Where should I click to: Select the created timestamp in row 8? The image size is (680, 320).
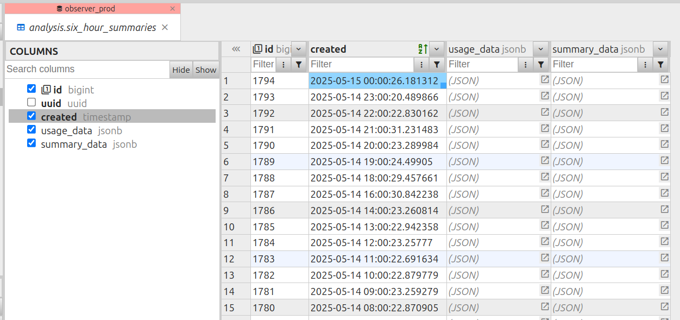374,194
